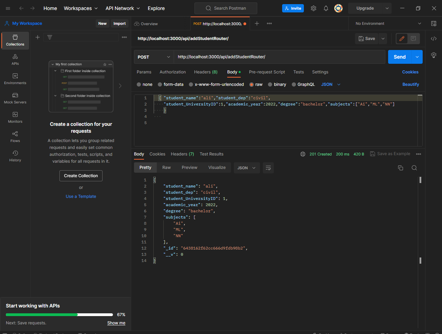Click the request URL input field
The image size is (442, 334).
(x=279, y=57)
